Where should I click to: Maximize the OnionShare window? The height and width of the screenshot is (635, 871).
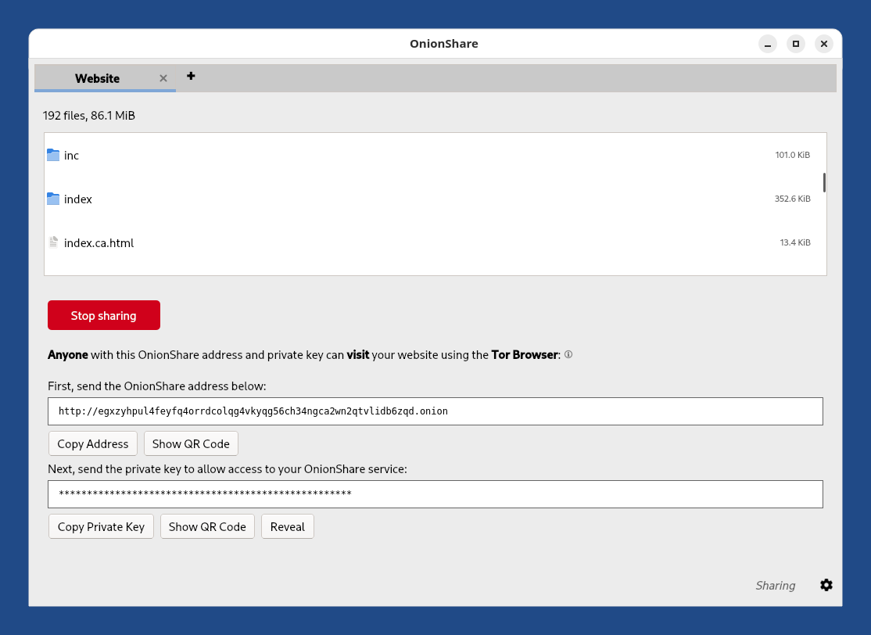coord(796,44)
